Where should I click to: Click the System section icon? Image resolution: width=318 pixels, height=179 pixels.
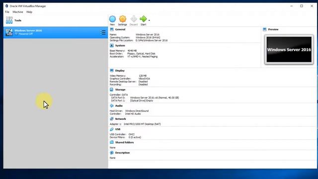tap(111, 46)
